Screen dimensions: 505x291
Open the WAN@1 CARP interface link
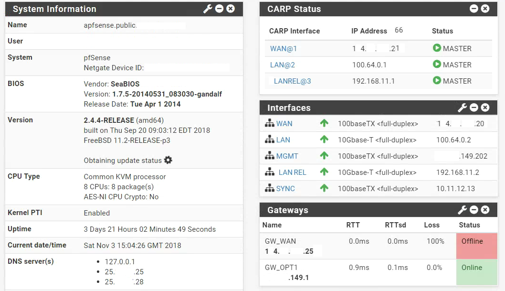(x=284, y=48)
